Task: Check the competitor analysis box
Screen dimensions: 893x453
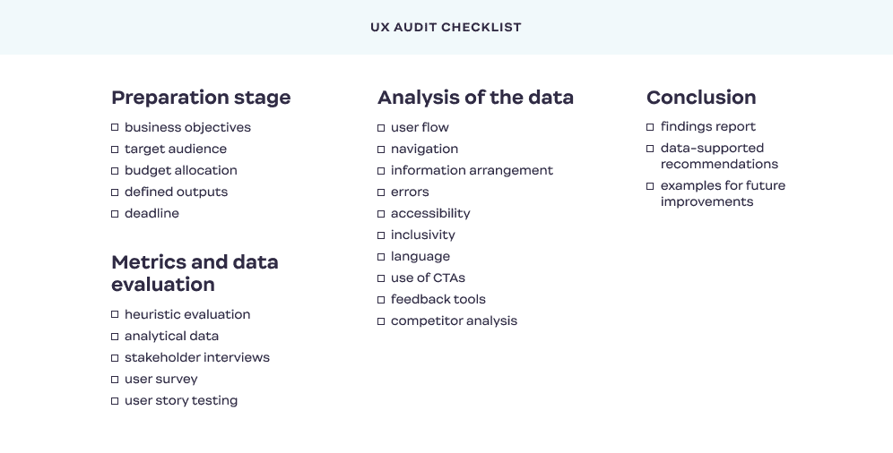Action: 381,321
